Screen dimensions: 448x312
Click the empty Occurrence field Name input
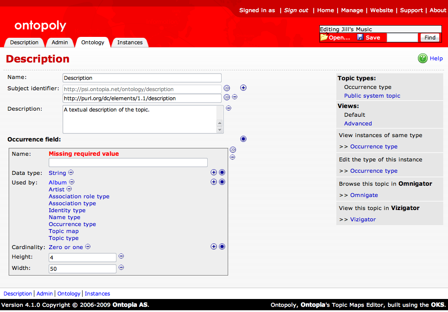click(128, 163)
